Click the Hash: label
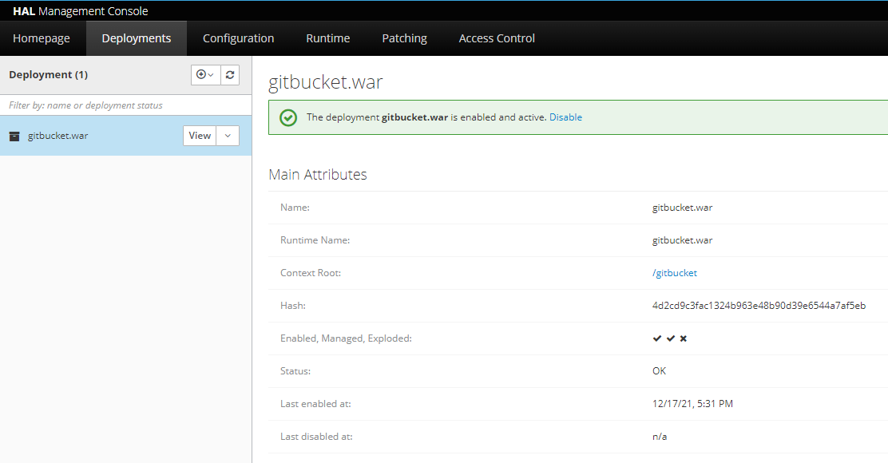 (x=293, y=306)
